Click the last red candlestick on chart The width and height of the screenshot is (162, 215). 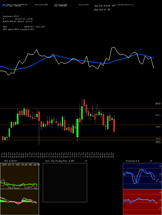114,125
